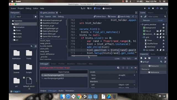Collapse the grid node children
The width and height of the screenshot is (177, 100).
(142, 37)
